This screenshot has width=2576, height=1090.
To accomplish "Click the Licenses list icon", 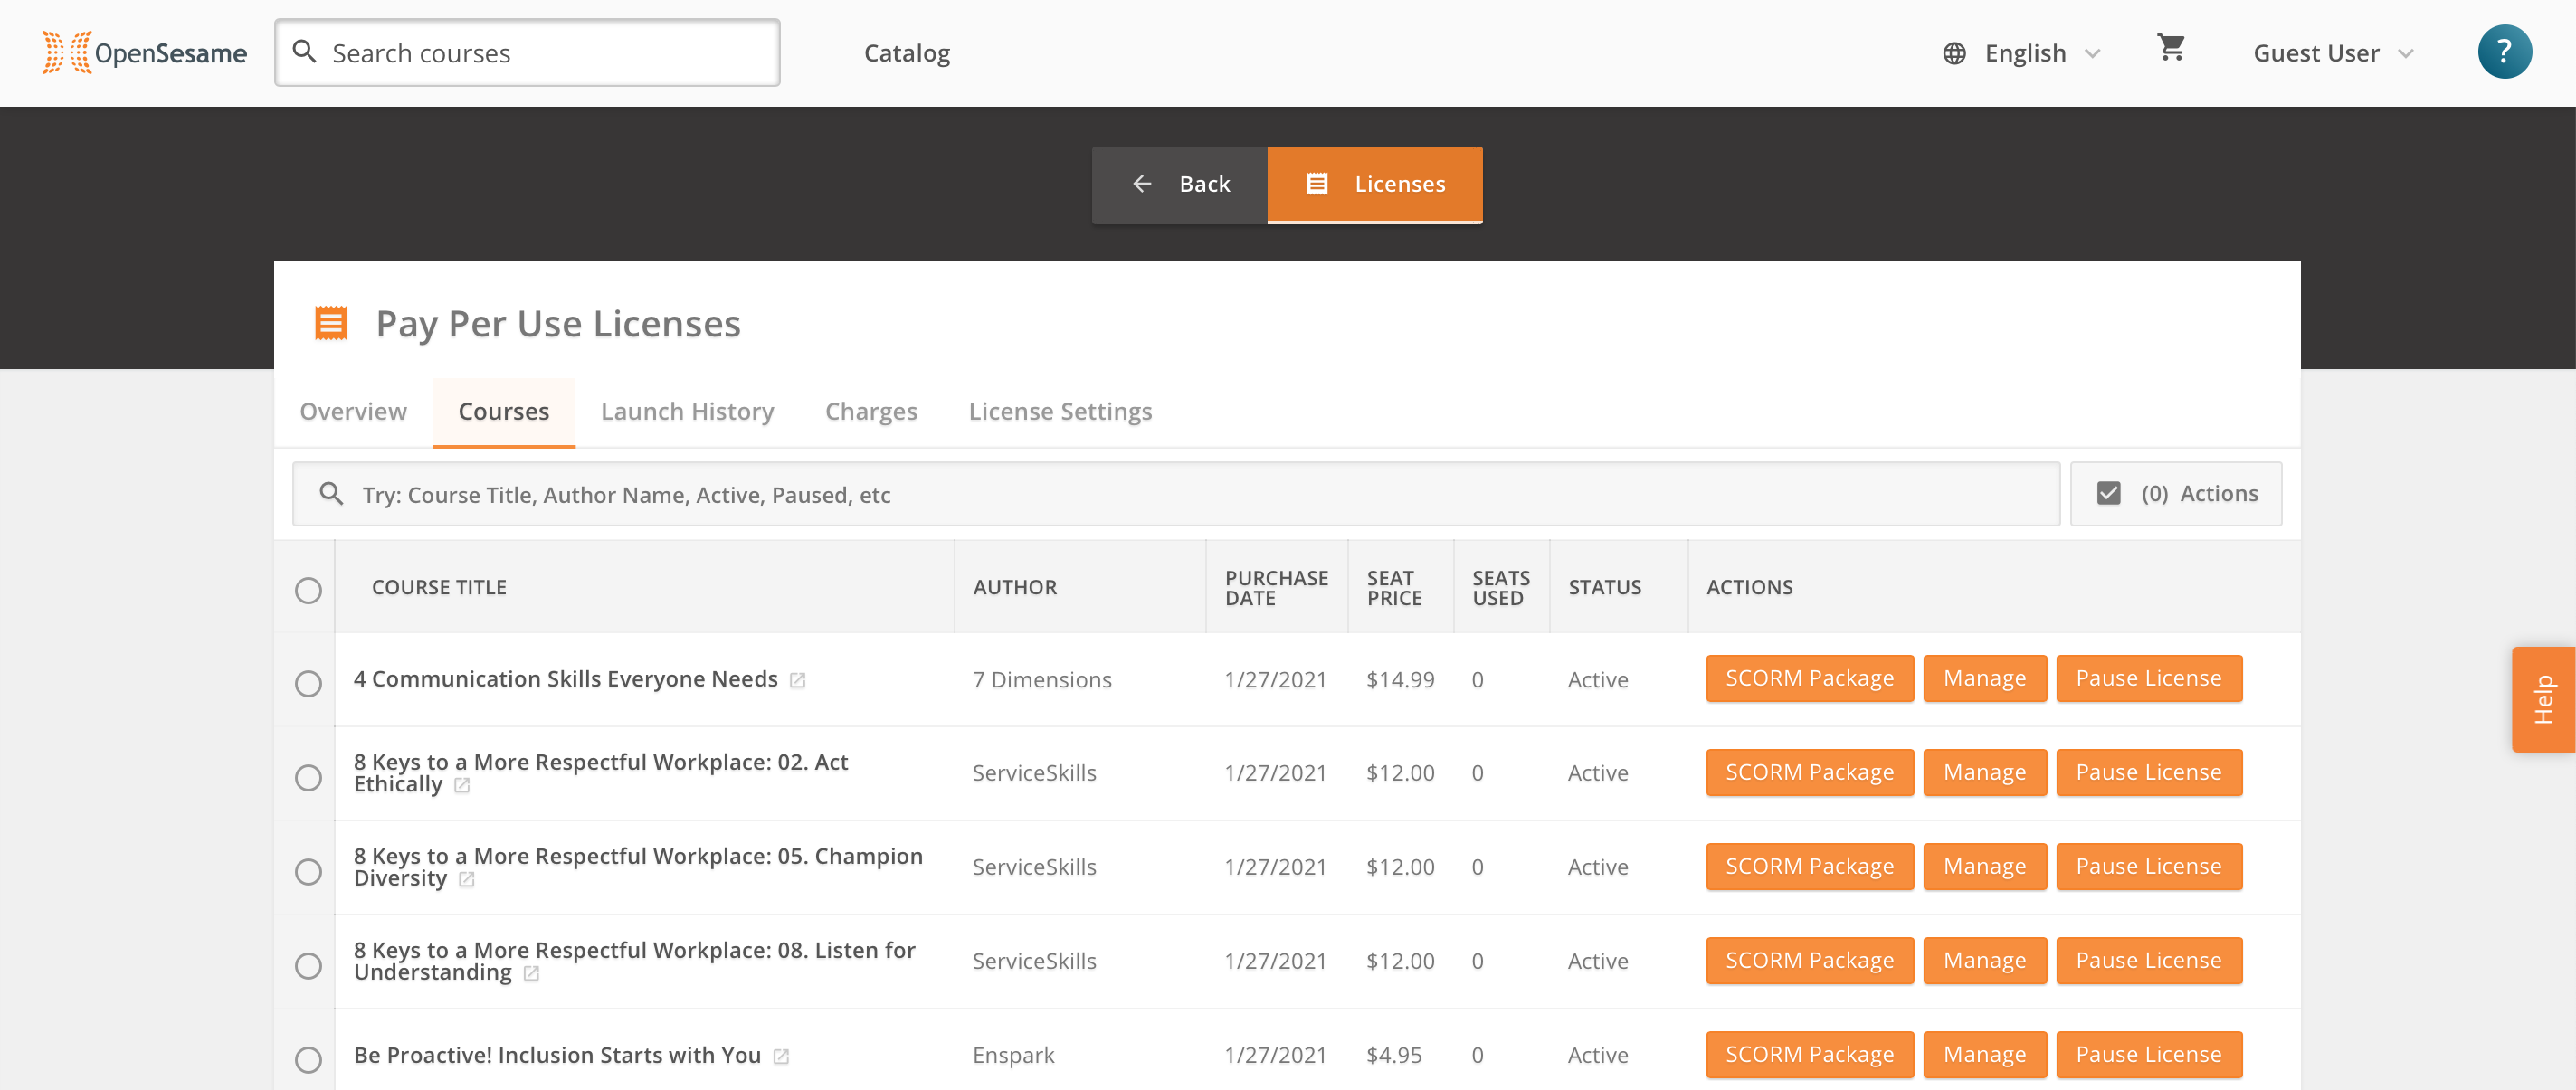I will [x=1317, y=184].
